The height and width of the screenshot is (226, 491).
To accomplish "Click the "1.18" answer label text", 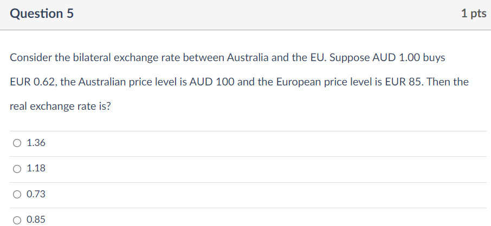I will click(x=36, y=169).
